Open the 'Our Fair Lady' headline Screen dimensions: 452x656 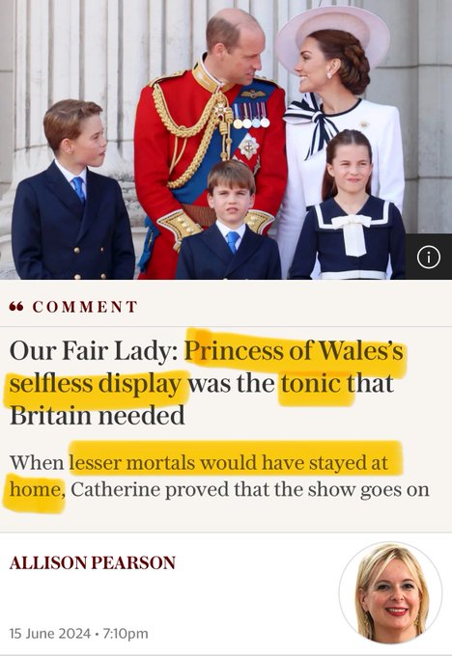point(206,383)
